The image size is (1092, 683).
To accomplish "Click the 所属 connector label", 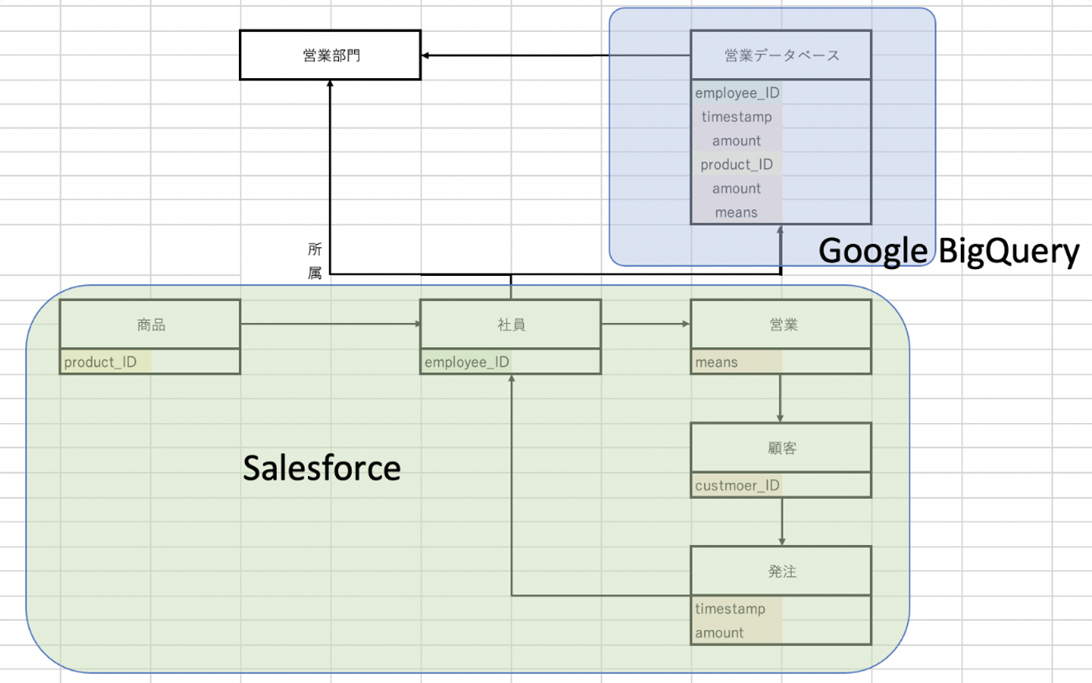I will [315, 261].
